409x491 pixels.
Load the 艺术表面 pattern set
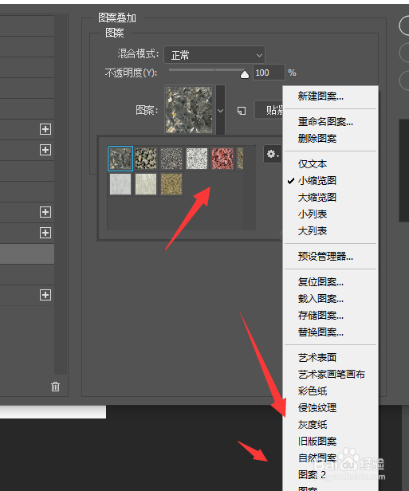pyautogui.click(x=317, y=358)
